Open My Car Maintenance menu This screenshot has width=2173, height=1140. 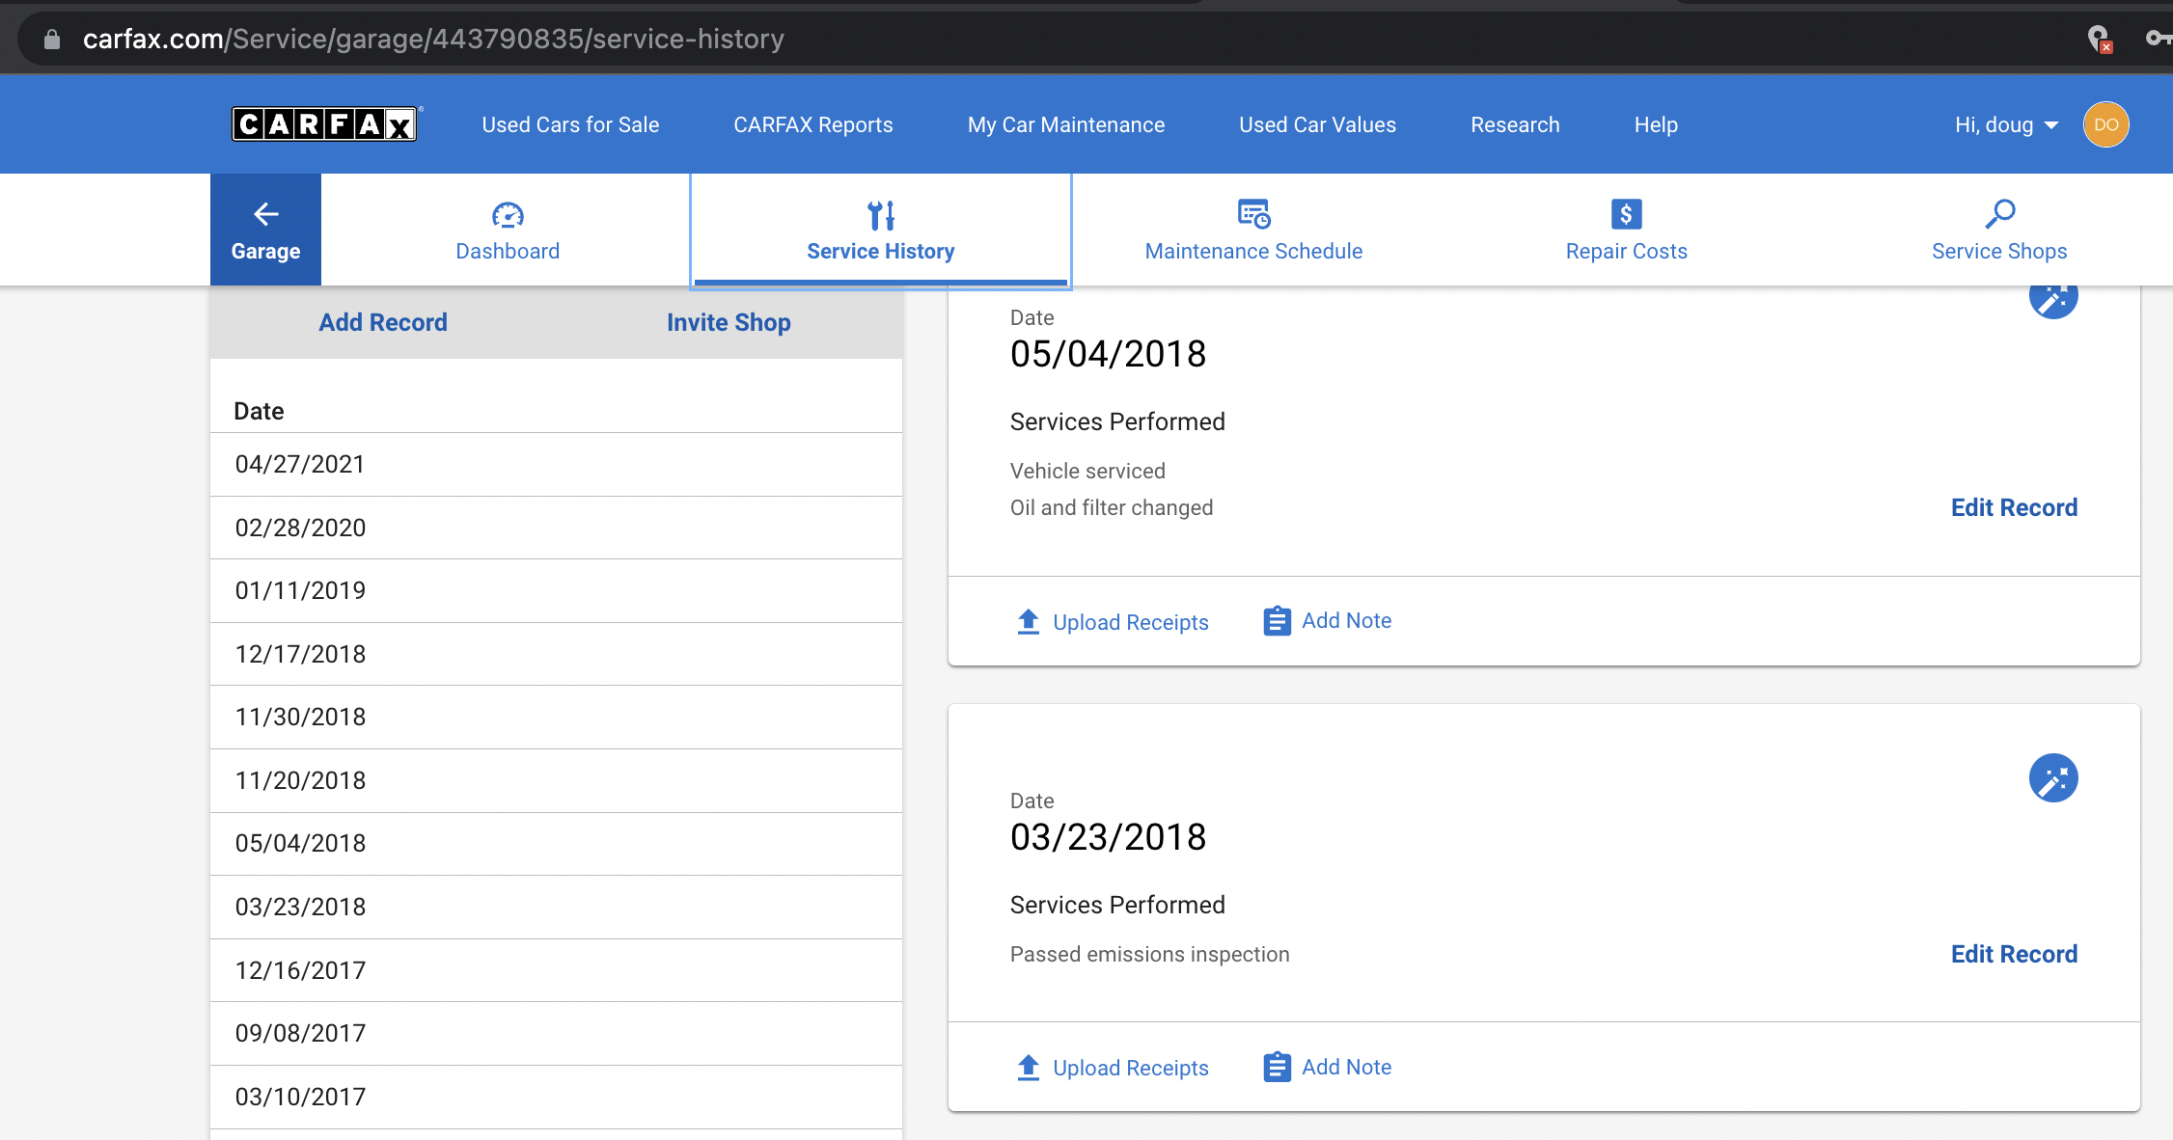tap(1066, 124)
